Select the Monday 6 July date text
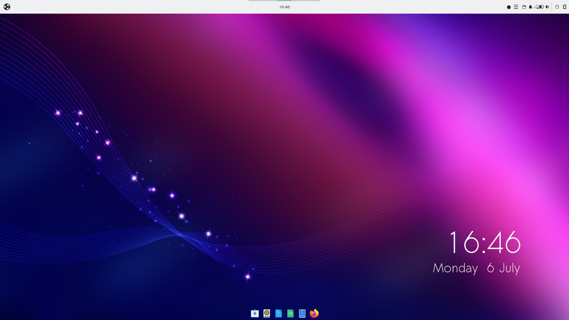The image size is (569, 320). (476, 268)
